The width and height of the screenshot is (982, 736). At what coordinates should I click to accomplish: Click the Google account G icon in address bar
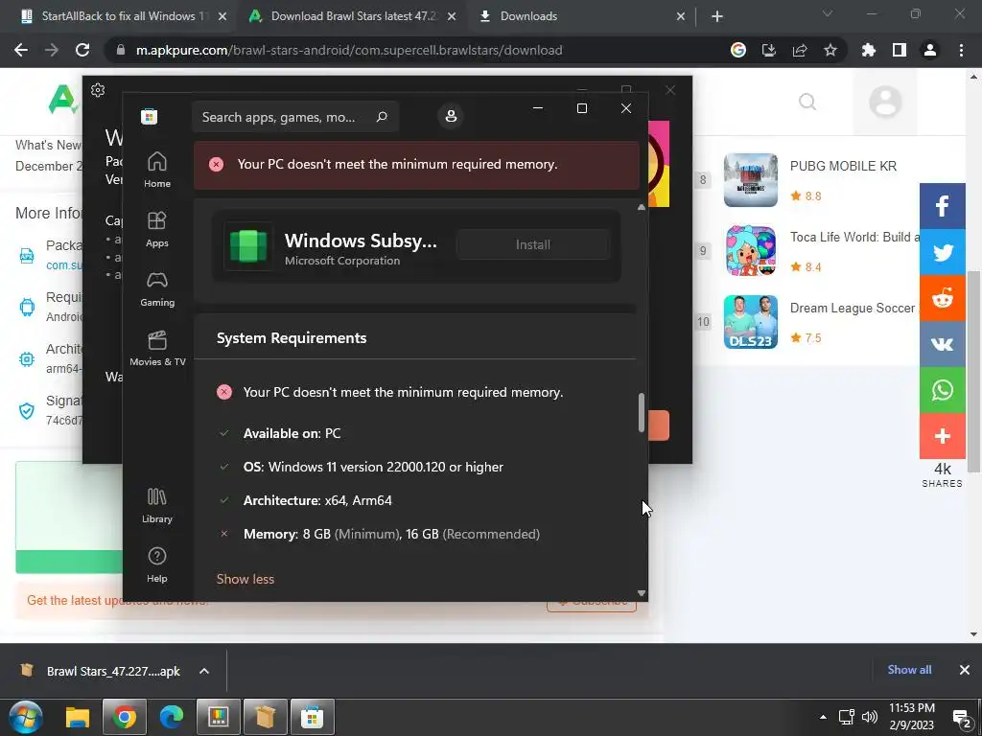[738, 50]
